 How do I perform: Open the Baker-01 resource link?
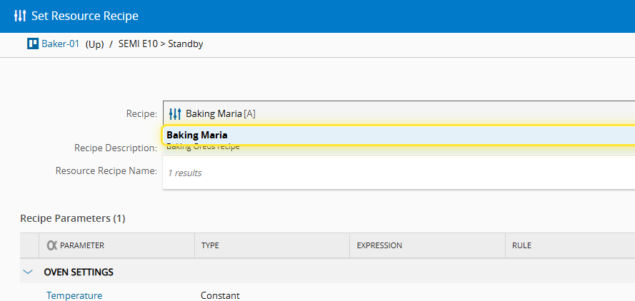tap(61, 44)
